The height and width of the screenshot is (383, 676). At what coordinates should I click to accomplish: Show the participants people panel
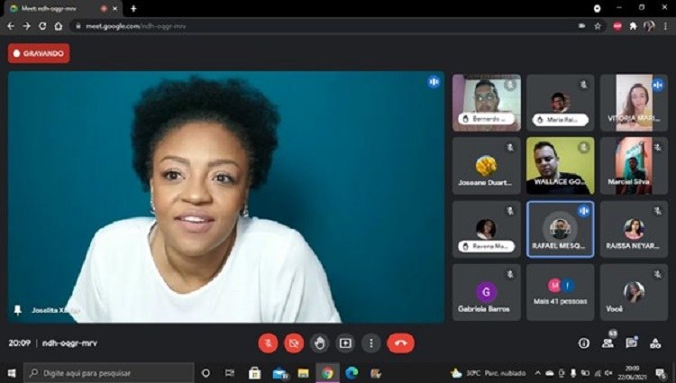tap(607, 343)
